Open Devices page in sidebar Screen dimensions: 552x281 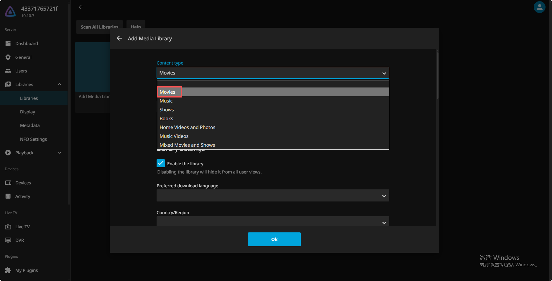coord(34,183)
